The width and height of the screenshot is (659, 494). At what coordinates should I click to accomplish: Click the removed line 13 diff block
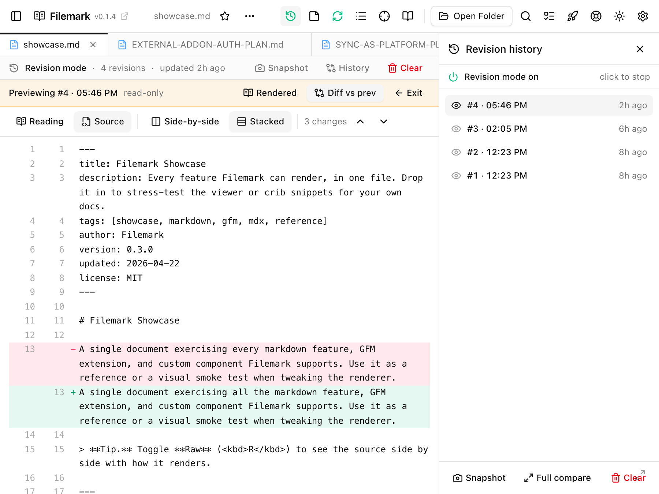pos(219,364)
